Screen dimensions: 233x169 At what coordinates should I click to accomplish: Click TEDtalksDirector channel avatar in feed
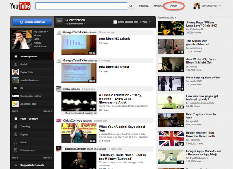pyautogui.click(x=59, y=149)
